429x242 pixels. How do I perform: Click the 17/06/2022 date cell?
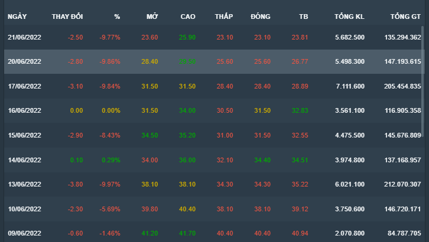[x=24, y=86]
